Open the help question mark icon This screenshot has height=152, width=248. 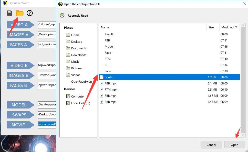pos(29,13)
